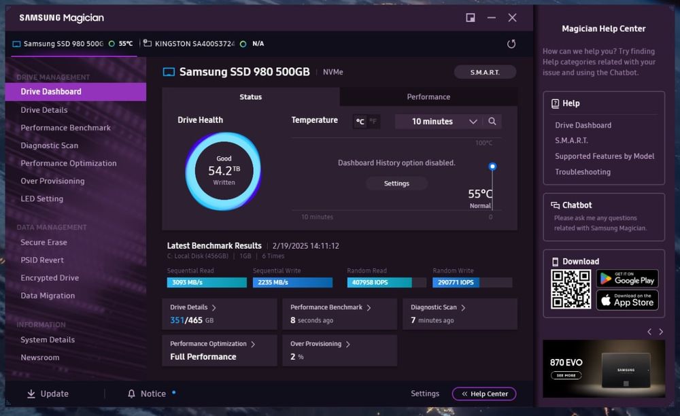
Task: Click the Chatbot speech bubble icon
Action: [x=555, y=205]
